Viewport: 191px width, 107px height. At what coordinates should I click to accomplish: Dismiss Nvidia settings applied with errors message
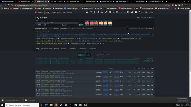coord(68,43)
